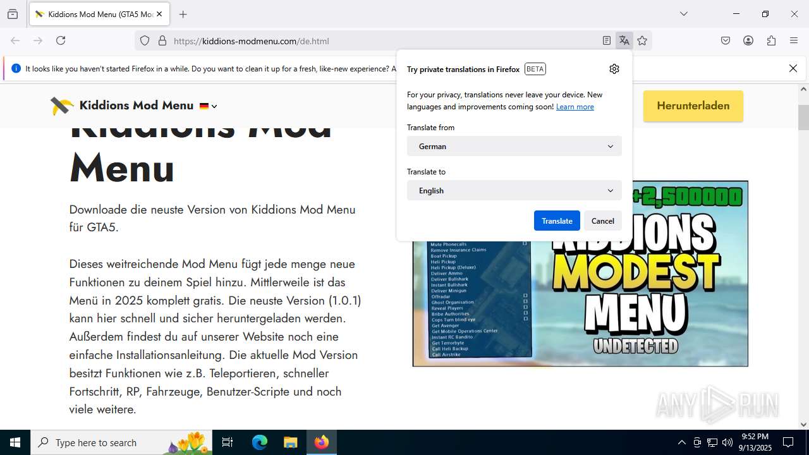Reload the current page
This screenshot has width=809, height=455.
tap(61, 40)
